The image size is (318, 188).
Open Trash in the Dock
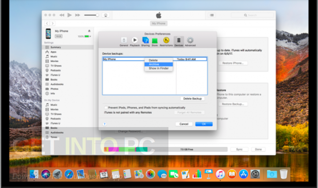(284, 174)
